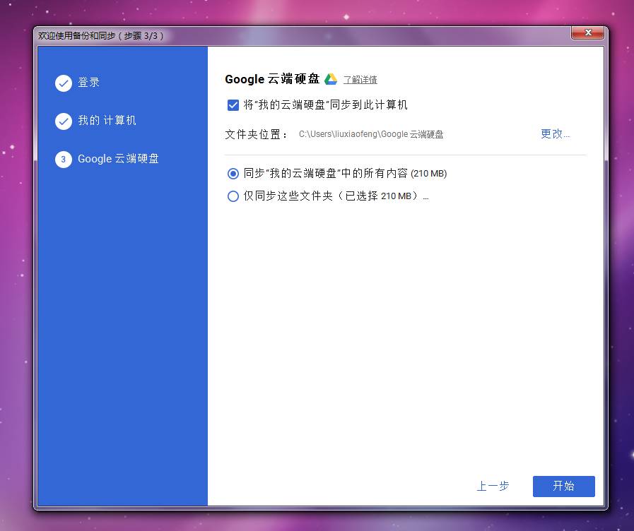Close the 备份和同步 setup window
The image size is (634, 531).
(x=587, y=33)
